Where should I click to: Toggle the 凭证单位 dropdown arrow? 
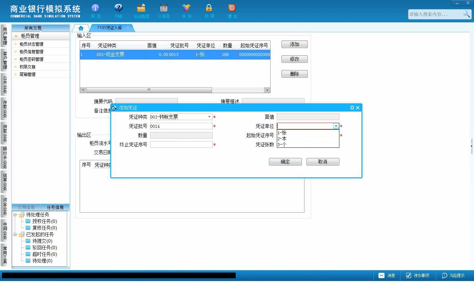click(x=336, y=126)
